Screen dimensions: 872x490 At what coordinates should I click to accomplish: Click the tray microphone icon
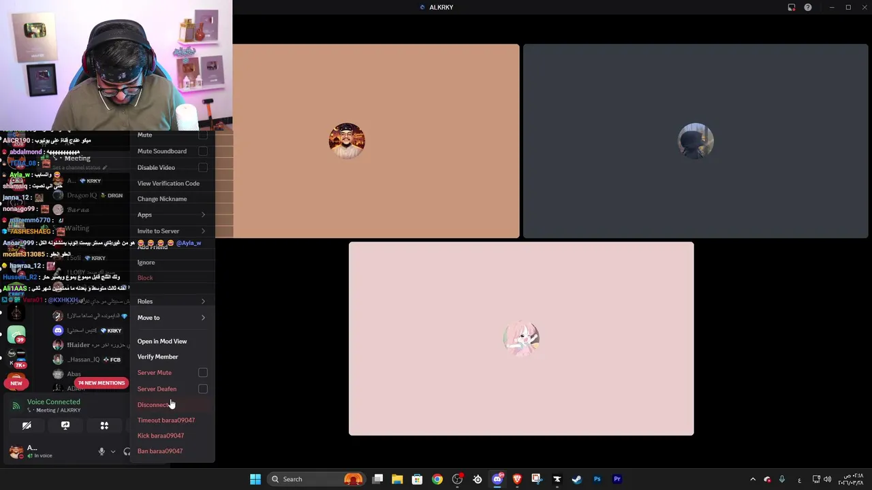tap(782, 479)
